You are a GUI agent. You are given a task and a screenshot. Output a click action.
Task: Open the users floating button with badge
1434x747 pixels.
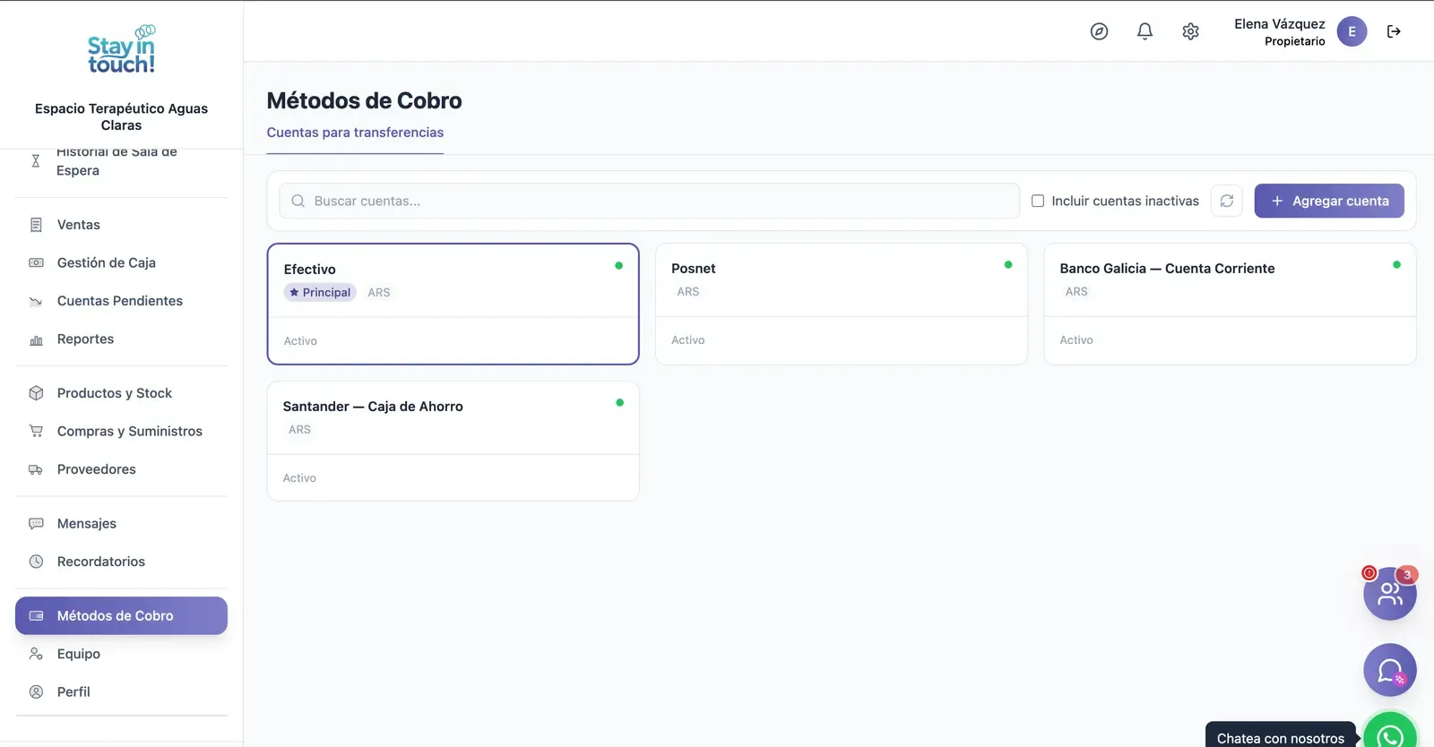coord(1390,593)
